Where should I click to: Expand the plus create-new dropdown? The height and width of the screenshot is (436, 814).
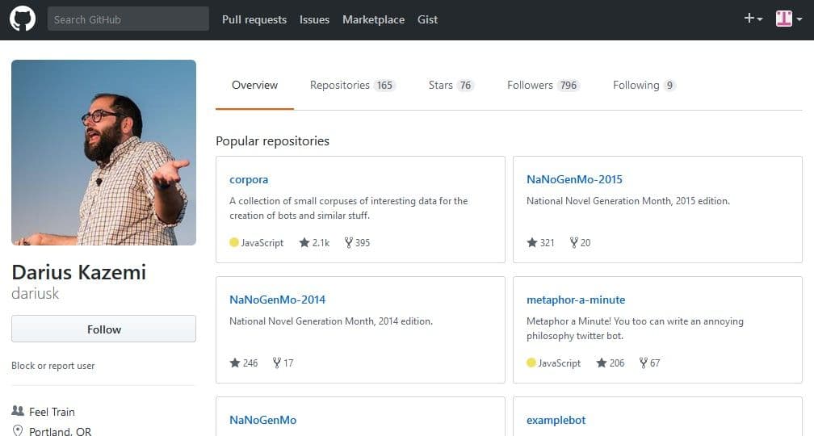[753, 19]
